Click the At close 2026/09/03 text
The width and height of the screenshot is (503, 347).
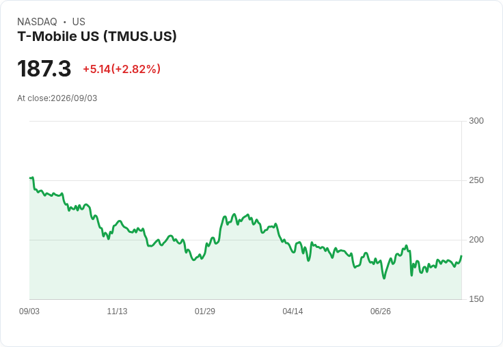[57, 98]
